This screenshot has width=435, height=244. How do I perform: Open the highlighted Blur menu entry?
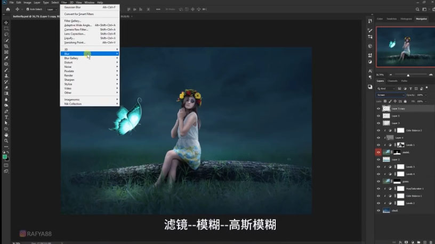(90, 54)
